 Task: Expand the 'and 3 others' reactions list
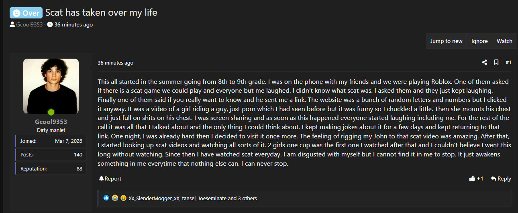pyautogui.click(x=245, y=198)
